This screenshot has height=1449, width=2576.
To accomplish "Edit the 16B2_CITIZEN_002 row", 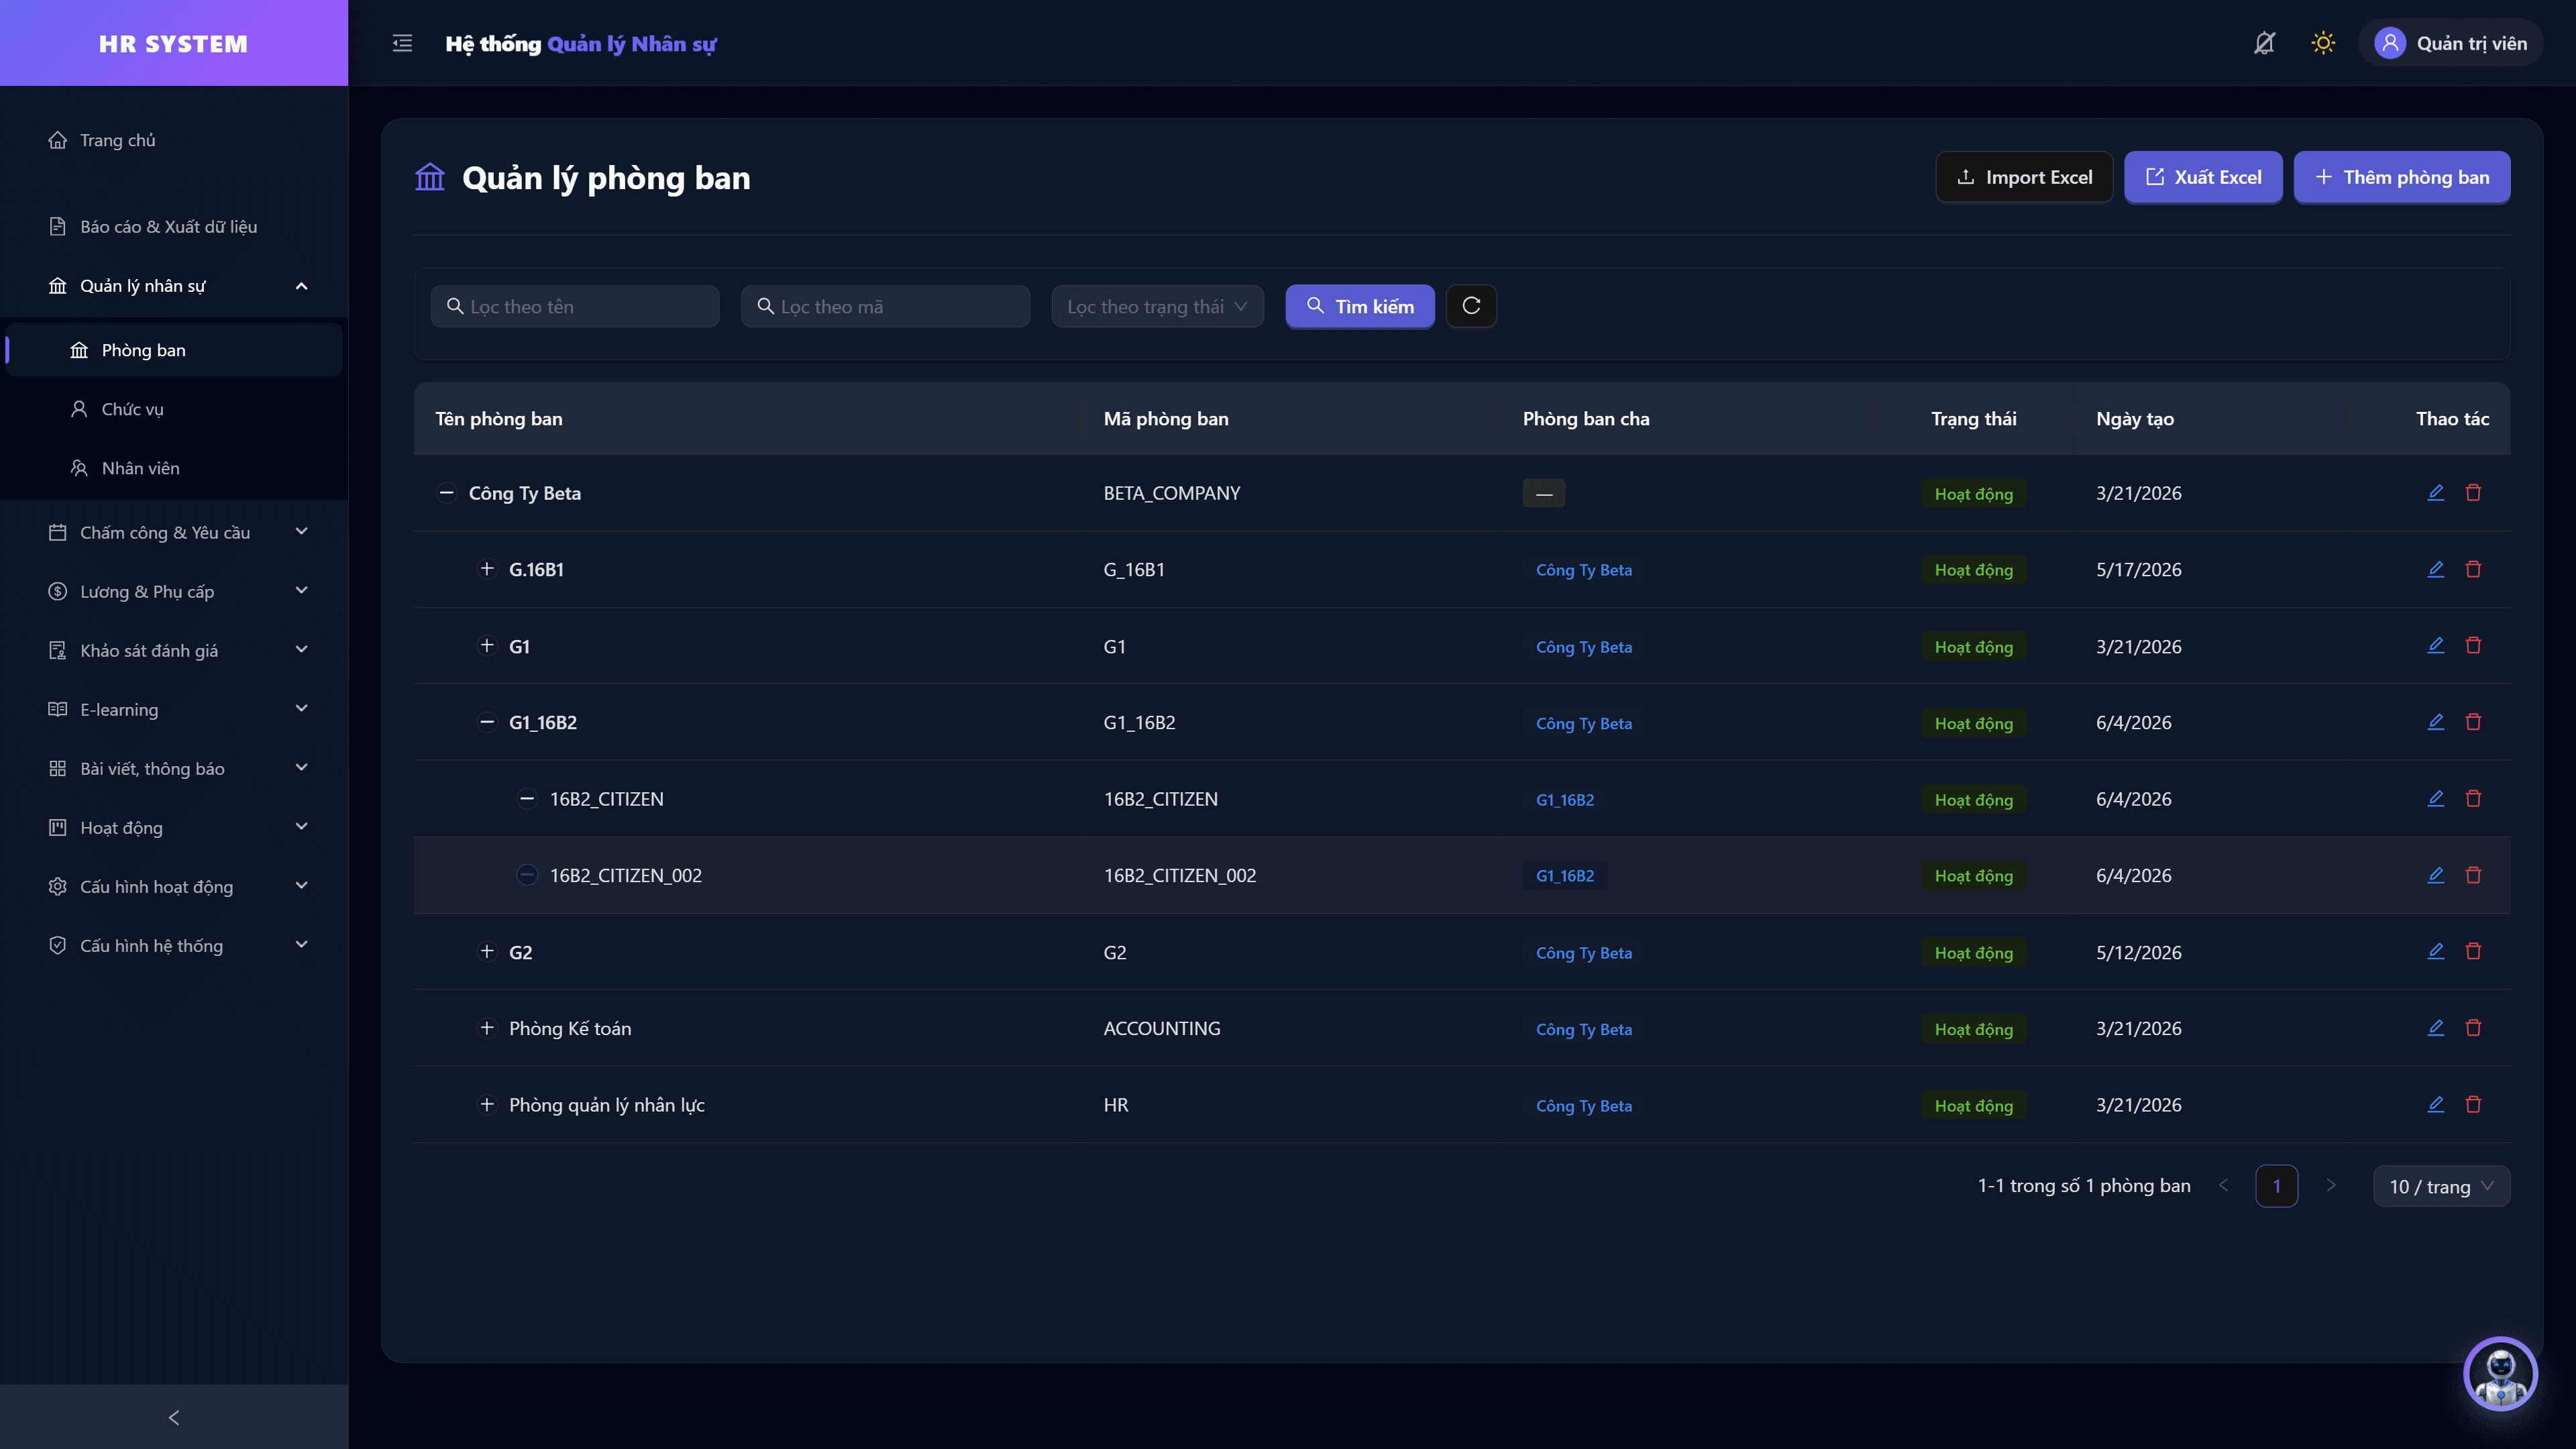I will point(2436,875).
